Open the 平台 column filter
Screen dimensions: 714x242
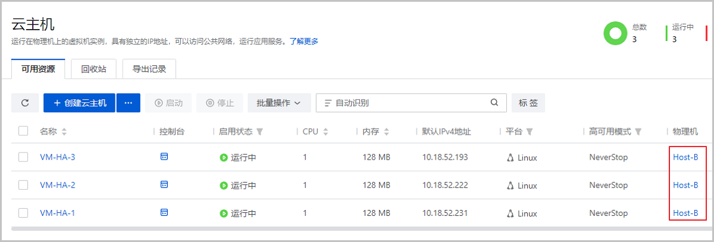[x=530, y=131]
